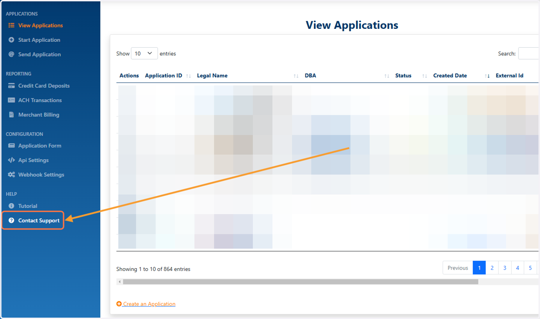Click "Showing 1 to 10 of 864 entries"
540x319 pixels.
tap(153, 270)
